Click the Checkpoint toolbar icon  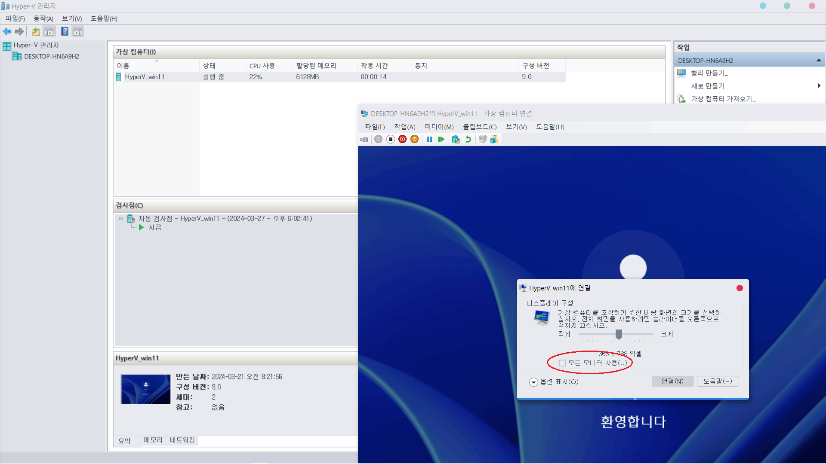pyautogui.click(x=456, y=139)
